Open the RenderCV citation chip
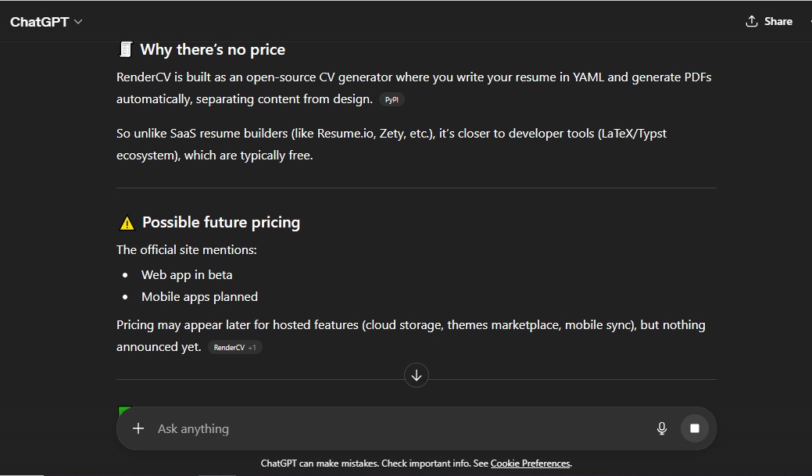This screenshot has width=812, height=476. coord(229,346)
